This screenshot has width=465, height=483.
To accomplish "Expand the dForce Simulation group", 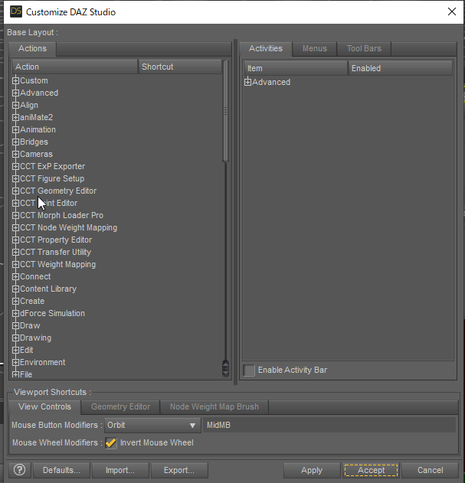I will [x=15, y=313].
